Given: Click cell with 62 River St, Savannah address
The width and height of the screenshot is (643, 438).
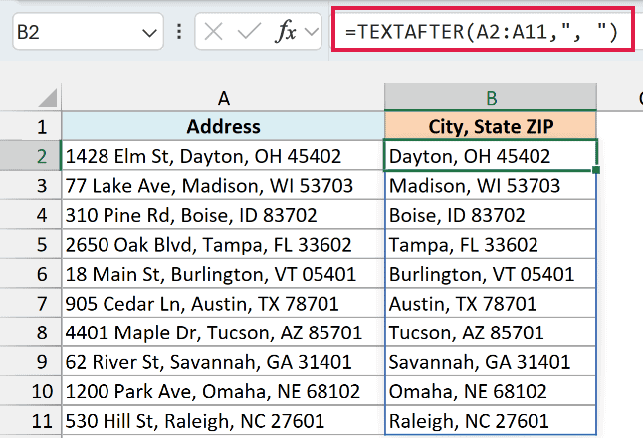Looking at the screenshot, I should coord(223,362).
